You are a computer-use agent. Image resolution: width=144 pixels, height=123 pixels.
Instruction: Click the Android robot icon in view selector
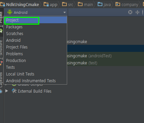pyautogui.click(x=10, y=12)
